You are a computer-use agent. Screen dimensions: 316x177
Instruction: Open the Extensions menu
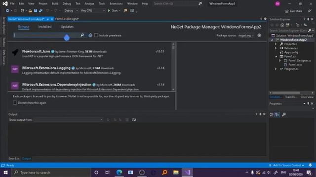click(x=116, y=3)
